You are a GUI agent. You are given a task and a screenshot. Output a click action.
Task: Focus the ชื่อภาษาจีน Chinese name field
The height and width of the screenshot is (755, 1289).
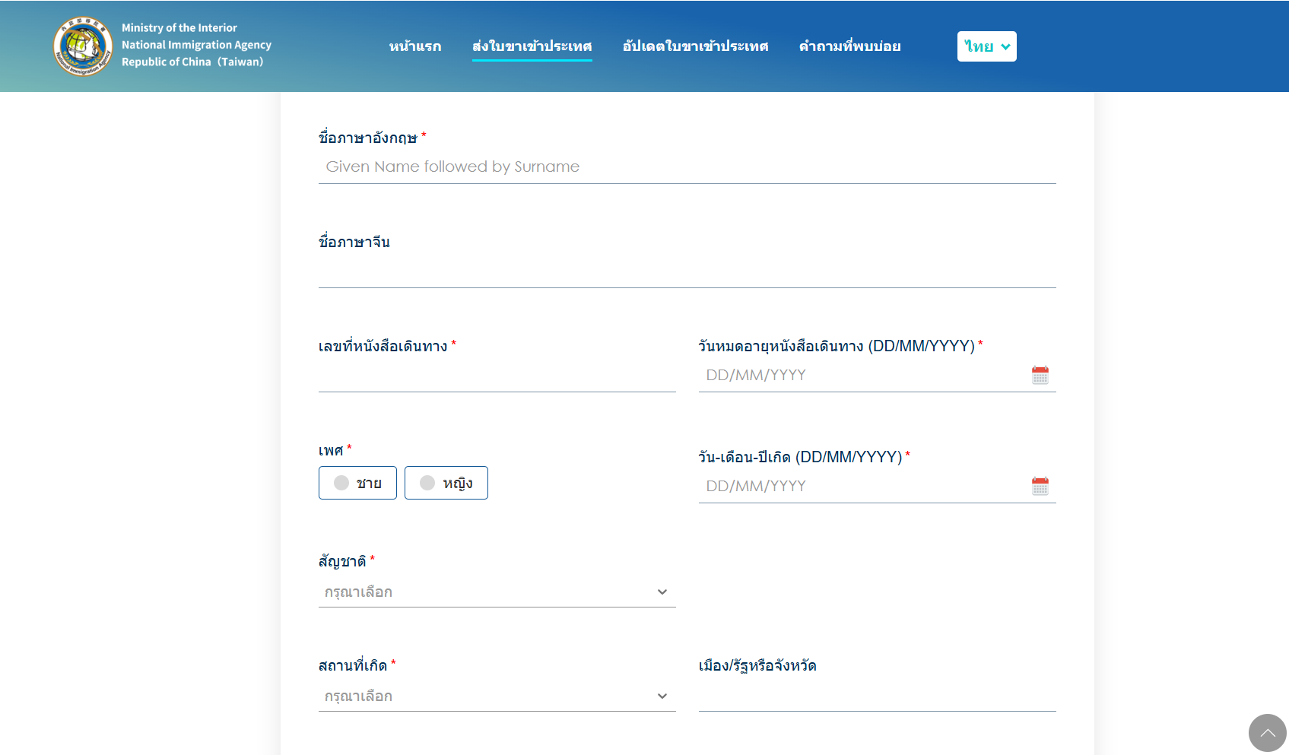tap(687, 271)
